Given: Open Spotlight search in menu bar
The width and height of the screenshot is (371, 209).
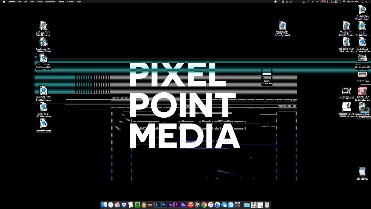Looking at the screenshot, I should 362,2.
